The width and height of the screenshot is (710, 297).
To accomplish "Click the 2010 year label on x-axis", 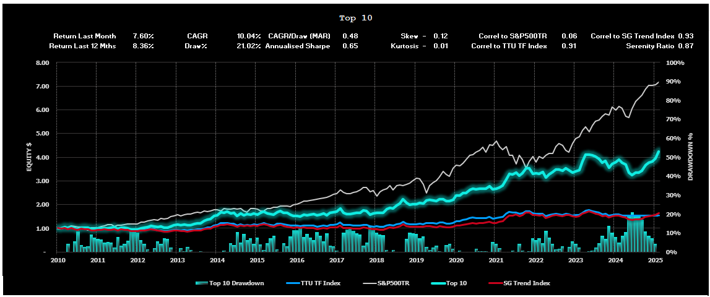I will tap(58, 260).
